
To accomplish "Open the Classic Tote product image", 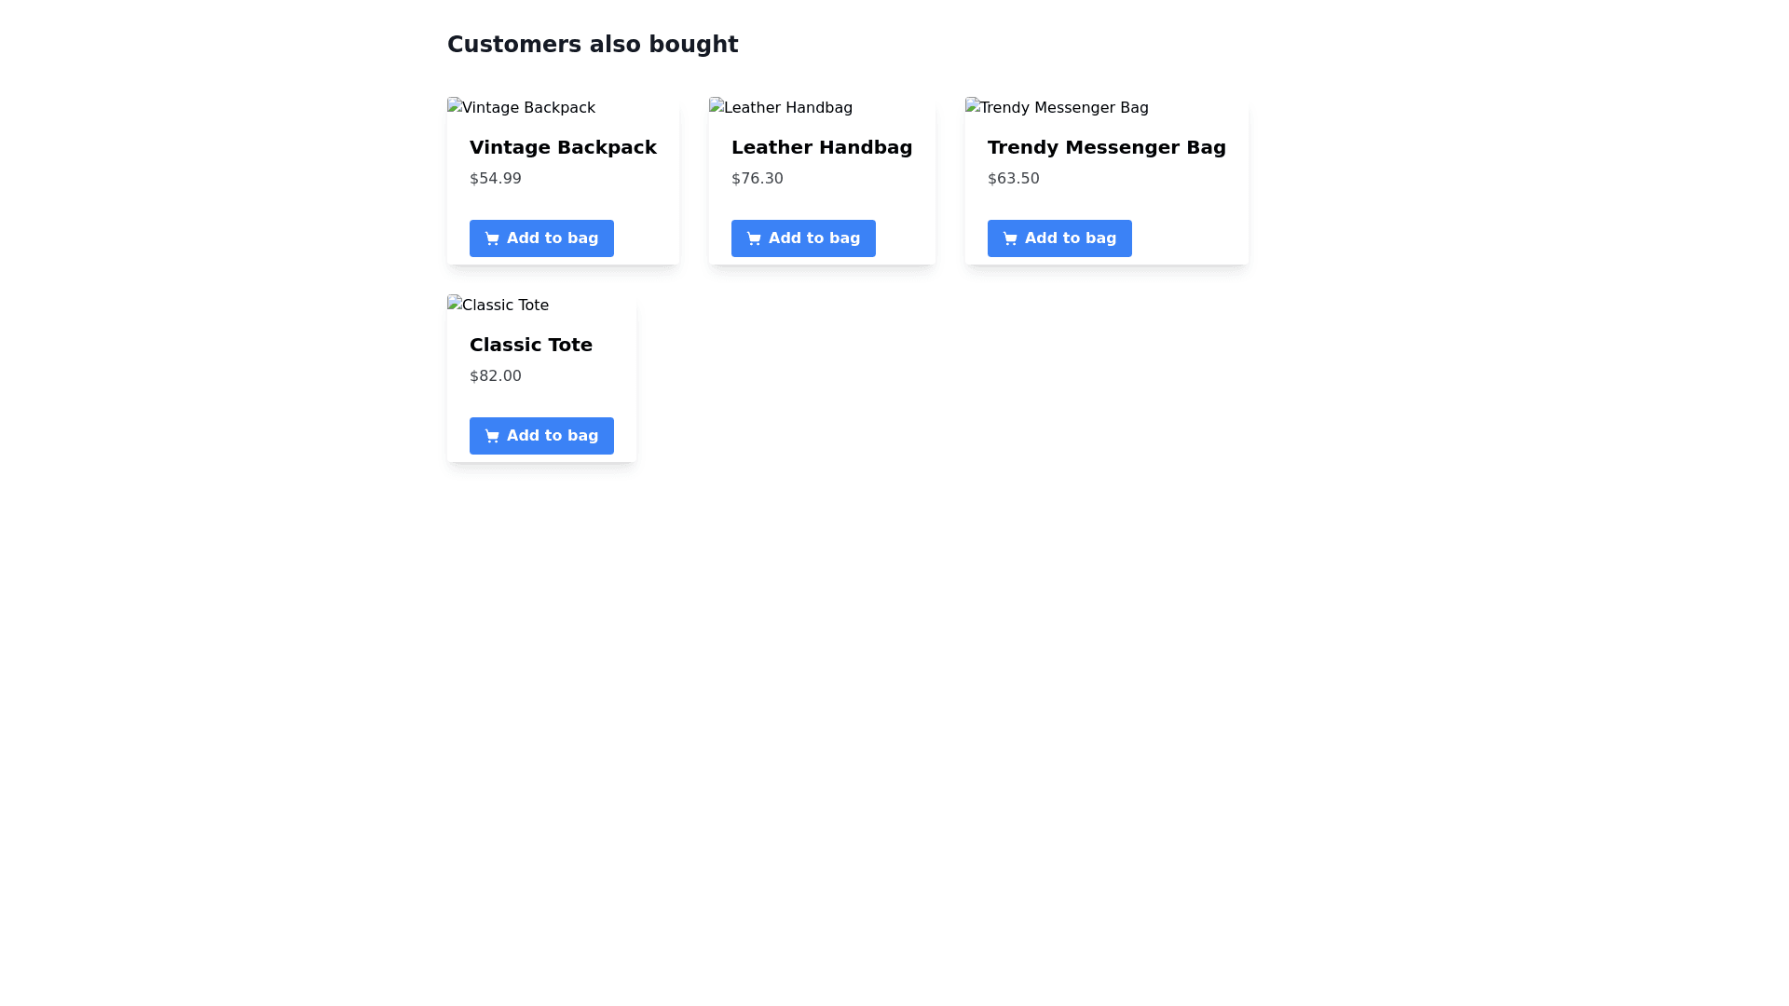I will pos(498,306).
